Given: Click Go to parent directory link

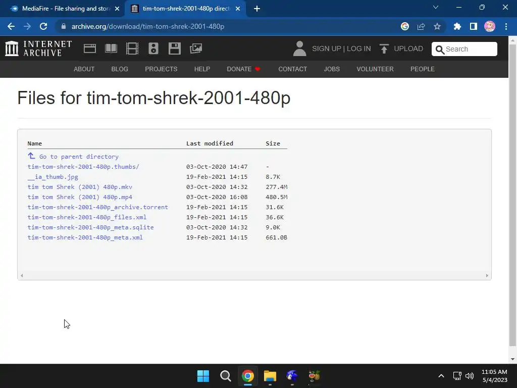Looking at the screenshot, I should pos(79,157).
